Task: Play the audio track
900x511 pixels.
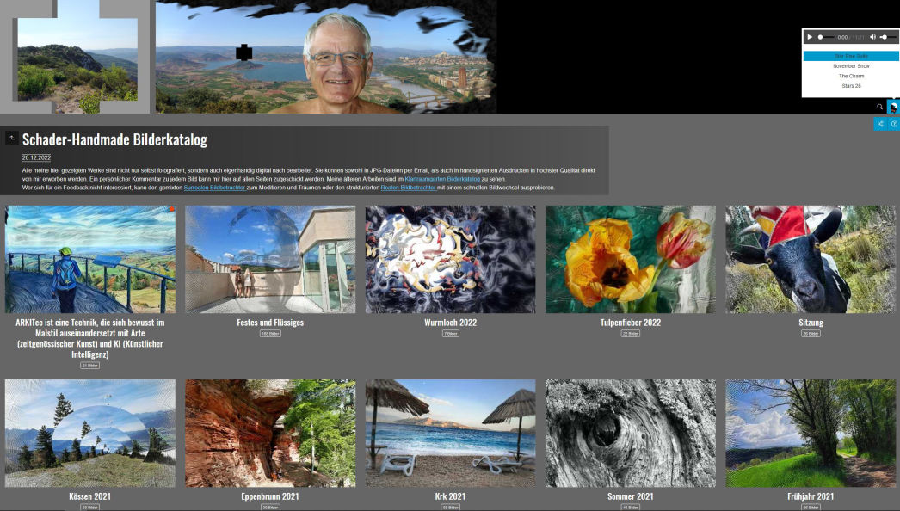Action: [x=810, y=37]
